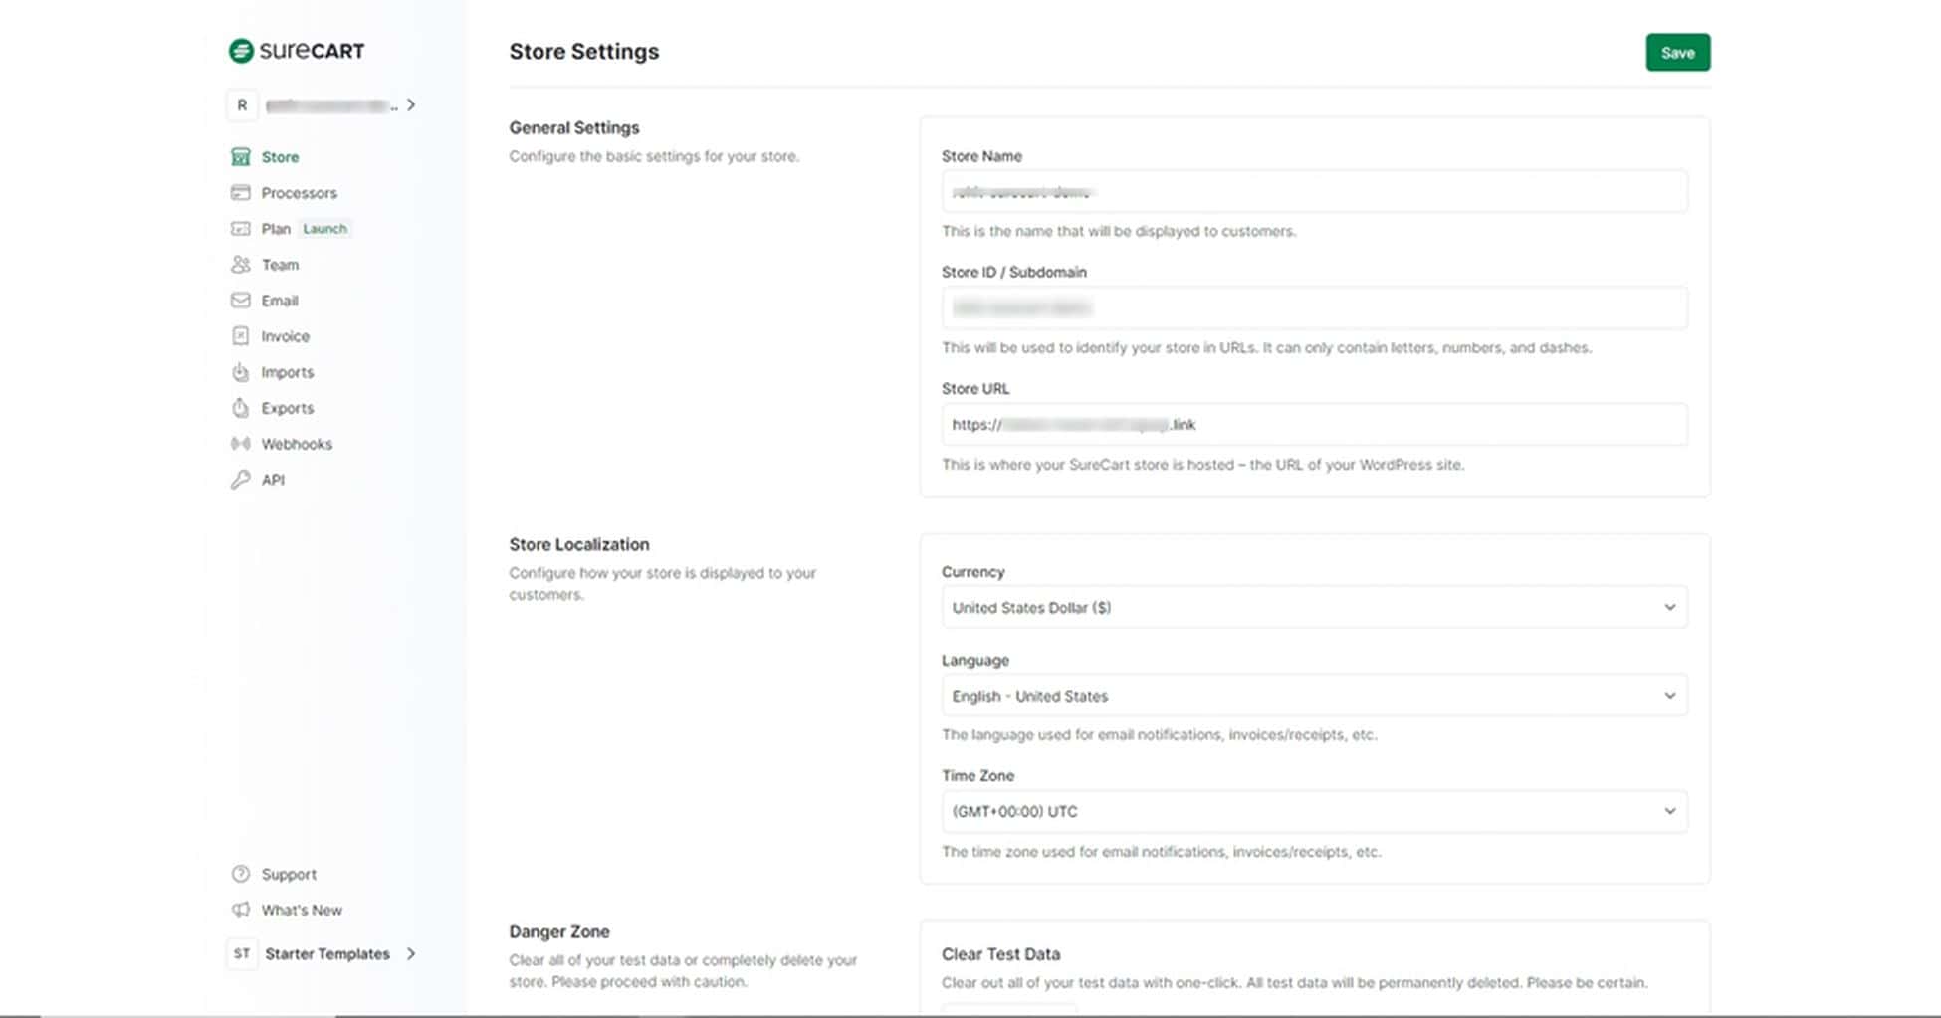Open the Support help icon

tap(240, 874)
